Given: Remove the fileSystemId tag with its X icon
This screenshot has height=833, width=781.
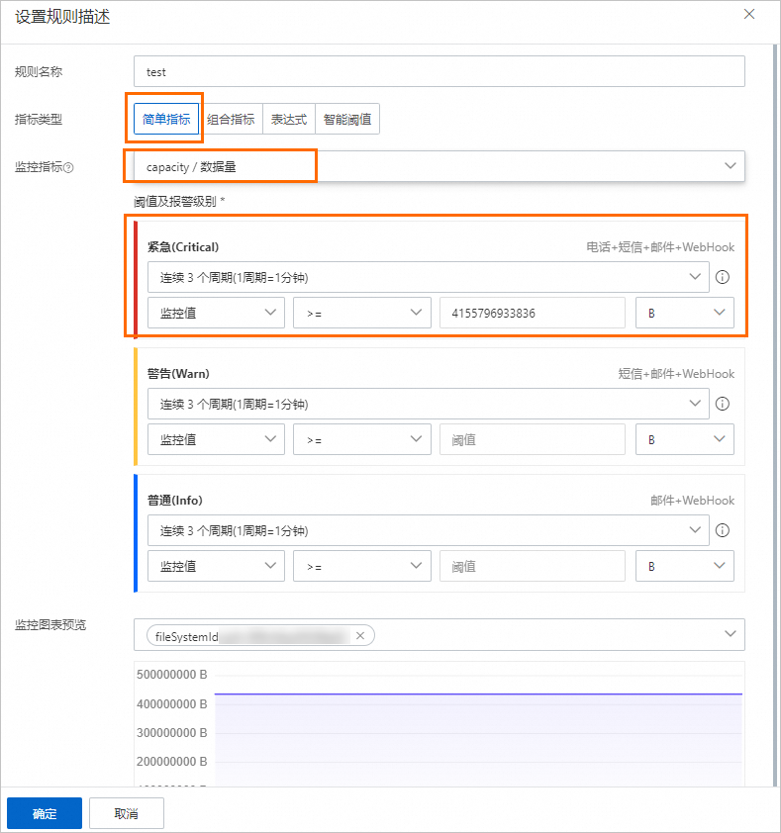Looking at the screenshot, I should tap(360, 636).
